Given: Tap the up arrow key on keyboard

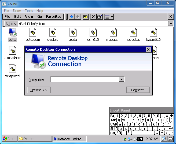Looking at the screenshot, I should 162,133.
